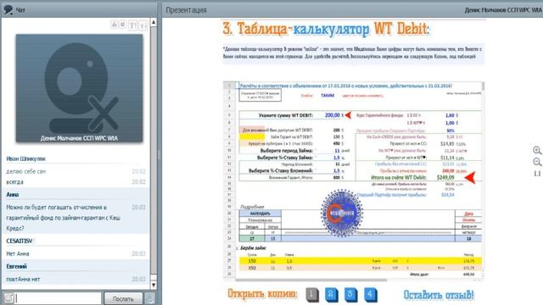Click the presenter name in the top-right header
This screenshot has height=305, width=543.
[x=503, y=10]
